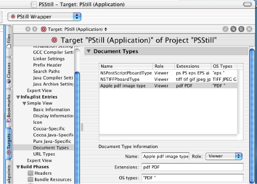The width and height of the screenshot is (257, 184).
Task: Select Search Paths in the list
Action: (46, 71)
